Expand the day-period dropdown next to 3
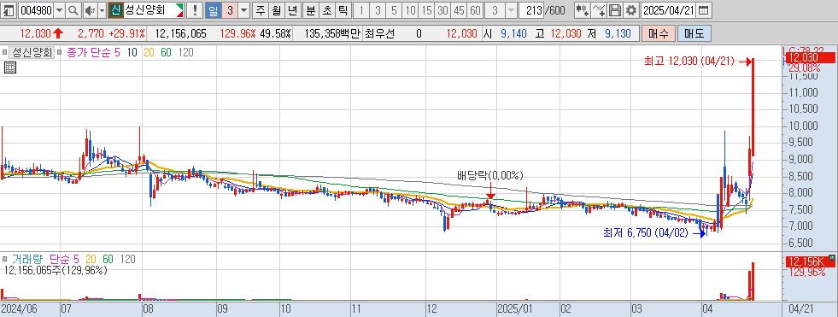 click(243, 10)
